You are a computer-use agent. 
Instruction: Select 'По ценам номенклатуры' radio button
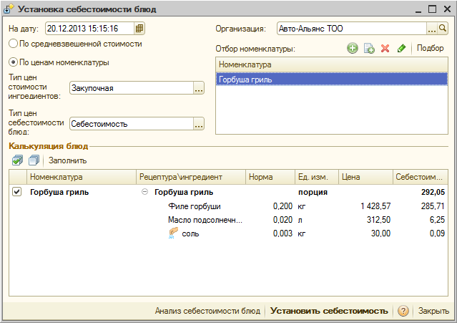pyautogui.click(x=13, y=62)
